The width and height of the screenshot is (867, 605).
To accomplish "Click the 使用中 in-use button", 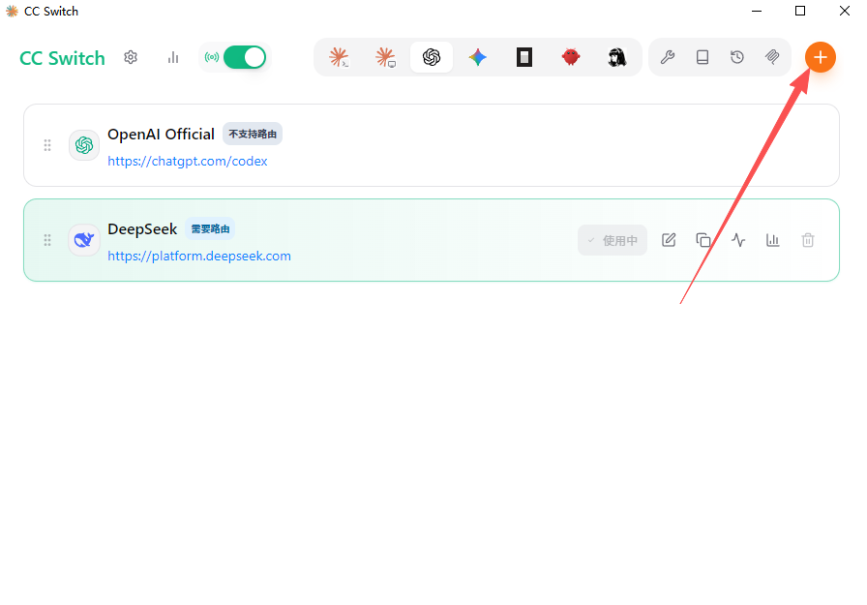I will tap(613, 240).
